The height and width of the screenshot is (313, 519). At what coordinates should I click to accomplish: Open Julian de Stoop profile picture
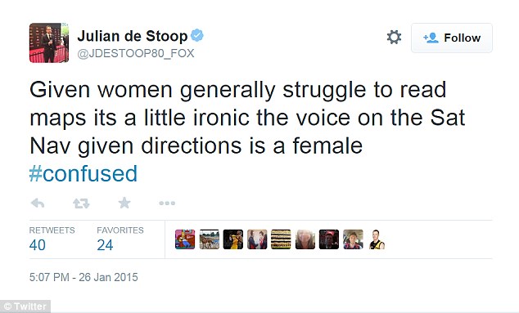(x=49, y=42)
